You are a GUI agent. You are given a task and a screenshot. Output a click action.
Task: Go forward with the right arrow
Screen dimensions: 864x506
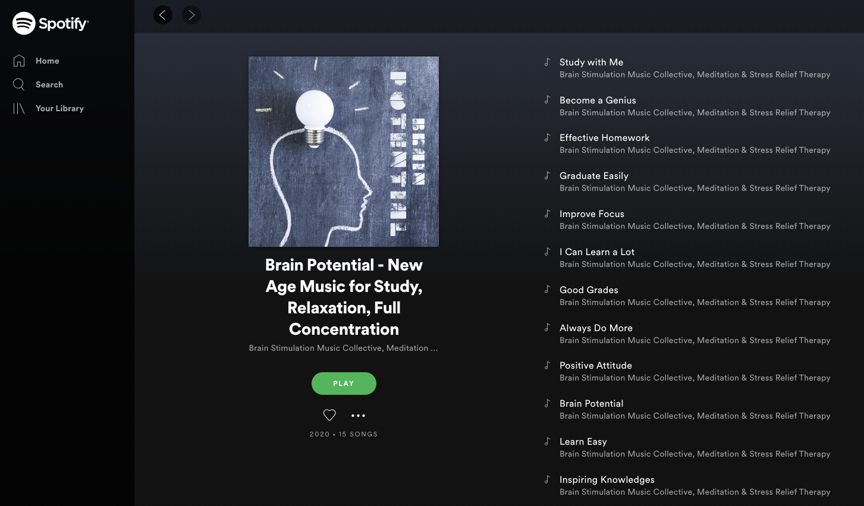(191, 15)
